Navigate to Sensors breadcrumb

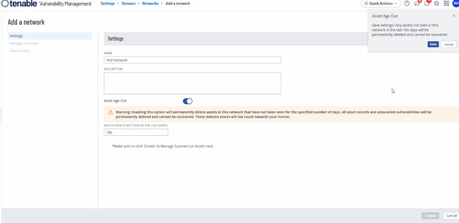[128, 4]
